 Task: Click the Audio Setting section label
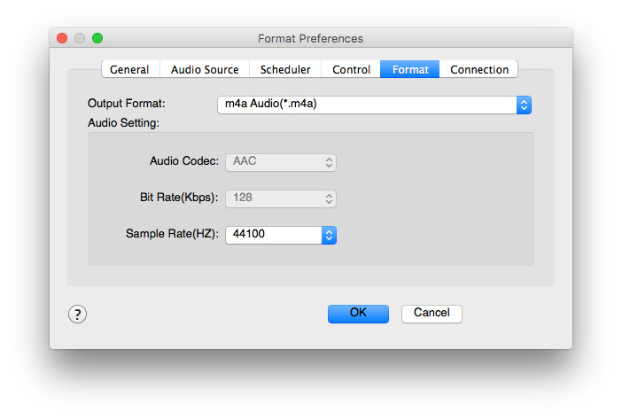(123, 122)
